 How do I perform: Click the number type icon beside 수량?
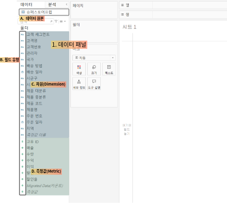[22, 154]
